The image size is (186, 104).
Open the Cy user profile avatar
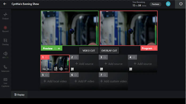coord(168,4)
